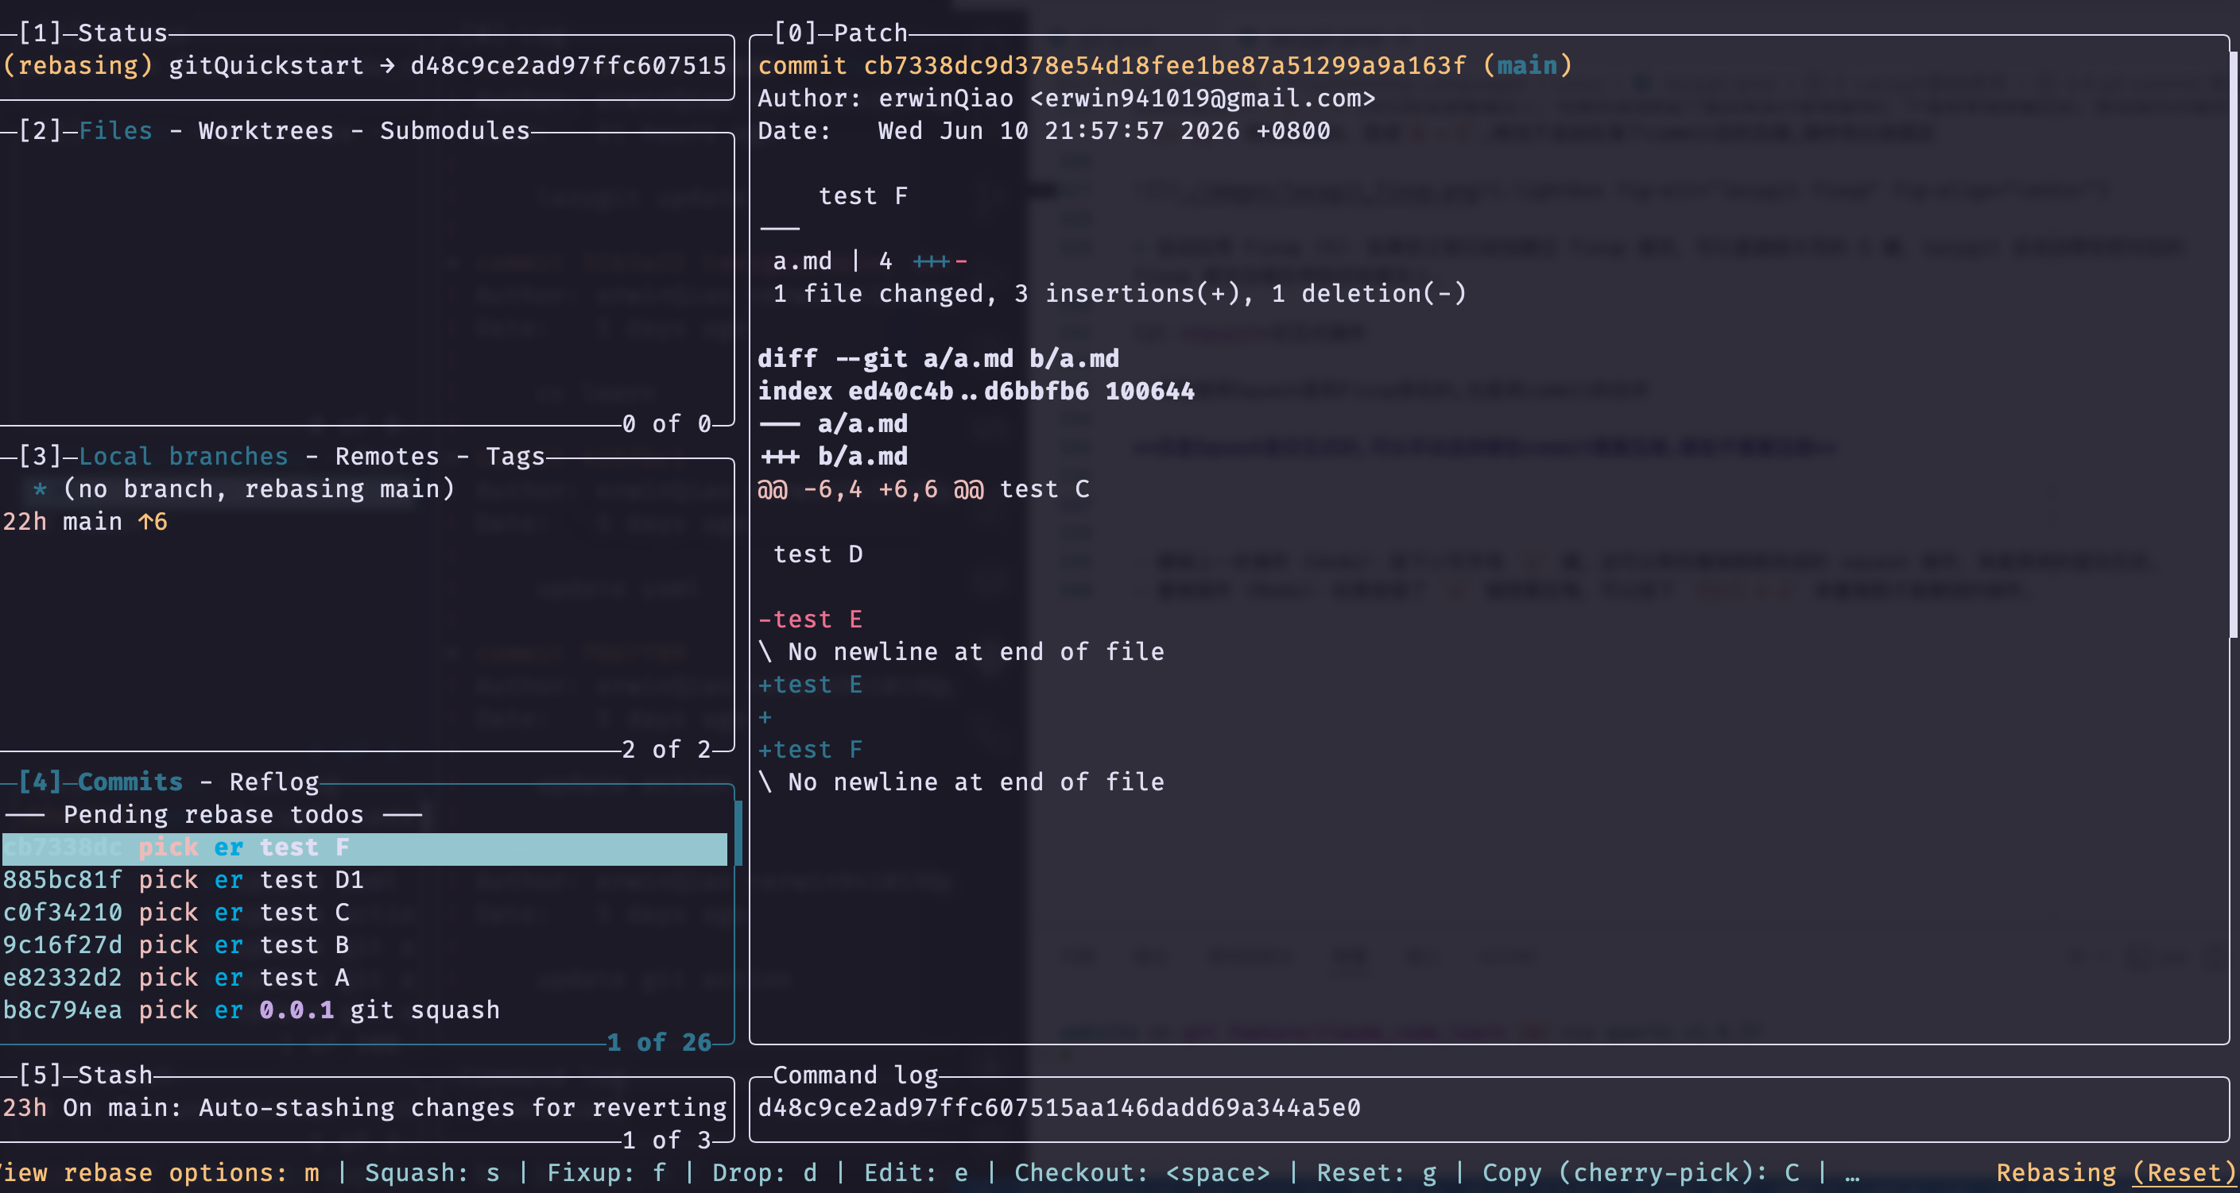The width and height of the screenshot is (2240, 1193).
Task: Open the Tags tab
Action: [x=515, y=457]
